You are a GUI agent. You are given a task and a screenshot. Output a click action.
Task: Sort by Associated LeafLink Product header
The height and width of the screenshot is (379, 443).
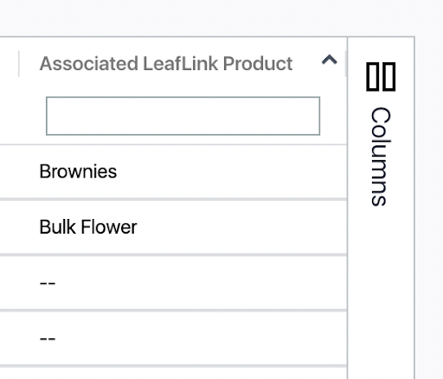(x=166, y=63)
